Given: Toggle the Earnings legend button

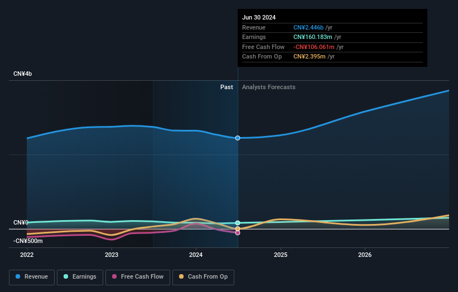Looking at the screenshot, I should coord(80,277).
